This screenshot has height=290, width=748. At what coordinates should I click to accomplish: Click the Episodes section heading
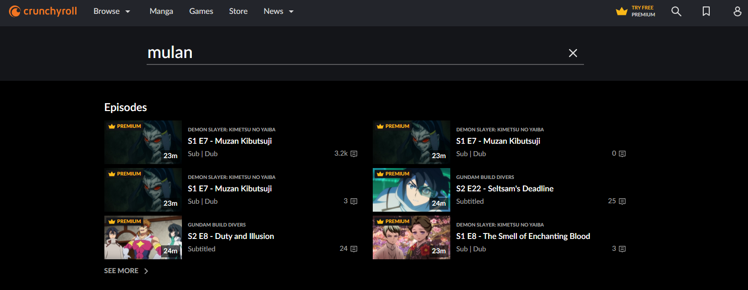coord(126,107)
